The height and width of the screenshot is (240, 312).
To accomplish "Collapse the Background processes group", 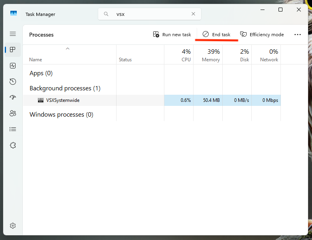I will point(65,88).
